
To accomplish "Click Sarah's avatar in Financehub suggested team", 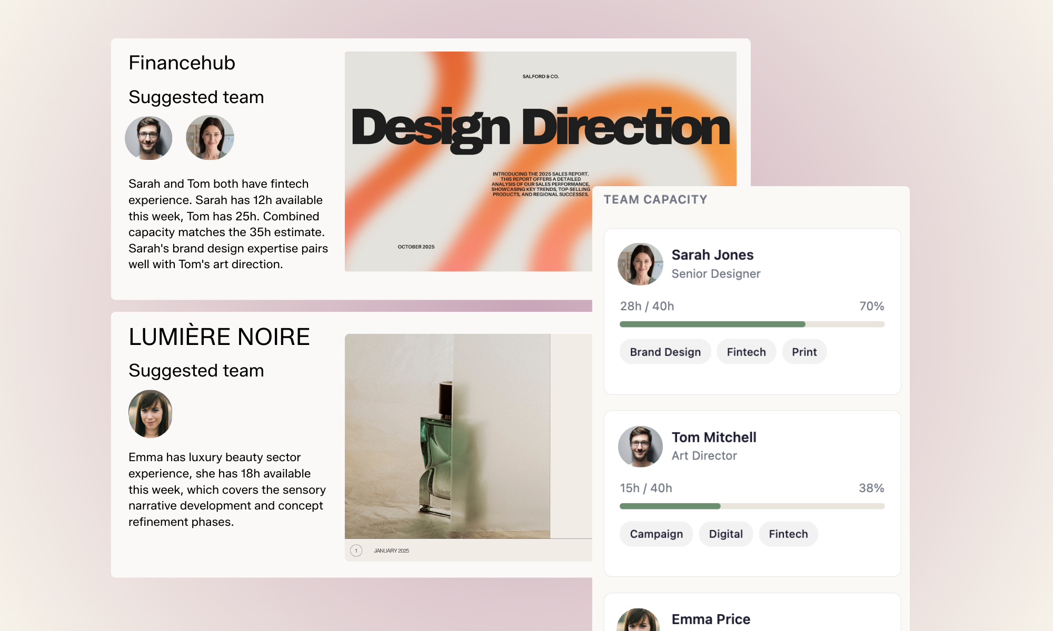I will pyautogui.click(x=210, y=138).
